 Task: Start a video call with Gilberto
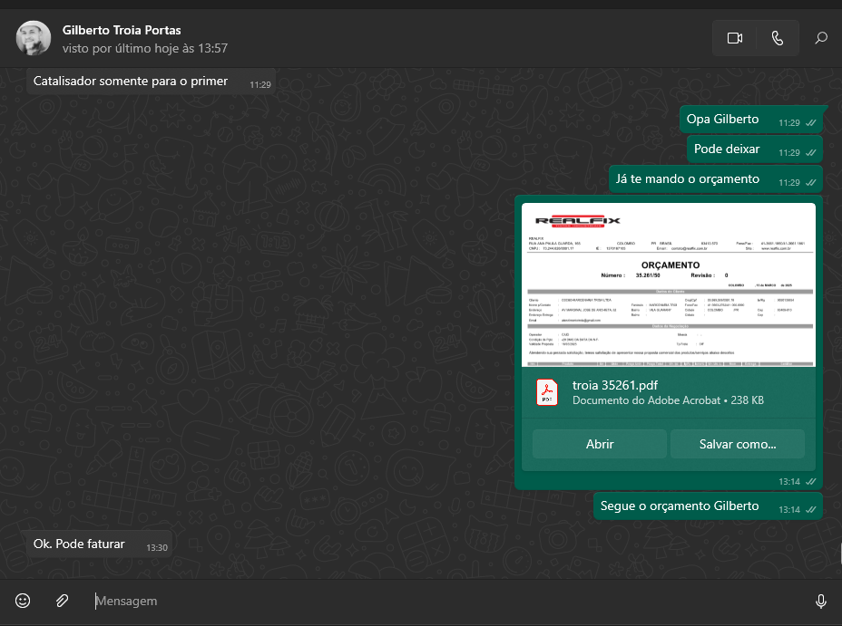click(x=734, y=38)
